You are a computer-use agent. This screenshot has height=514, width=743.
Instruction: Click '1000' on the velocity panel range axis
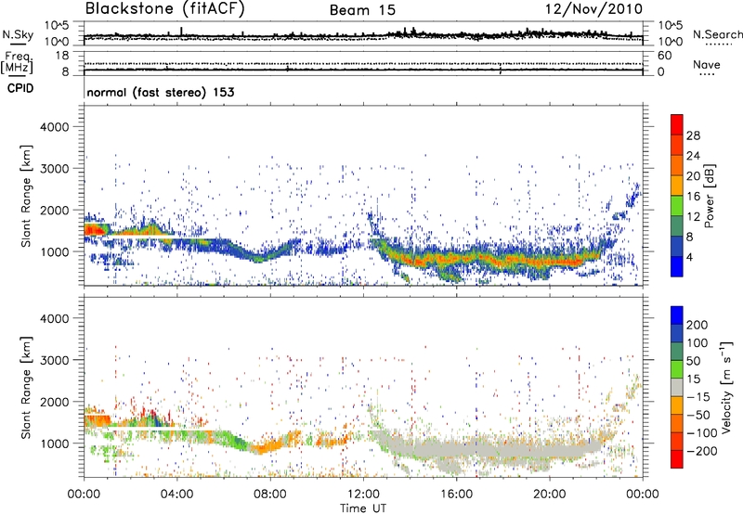click(54, 443)
